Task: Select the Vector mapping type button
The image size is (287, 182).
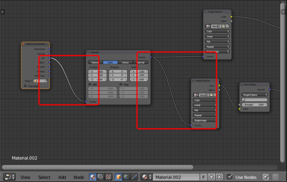Action: pos(126,63)
